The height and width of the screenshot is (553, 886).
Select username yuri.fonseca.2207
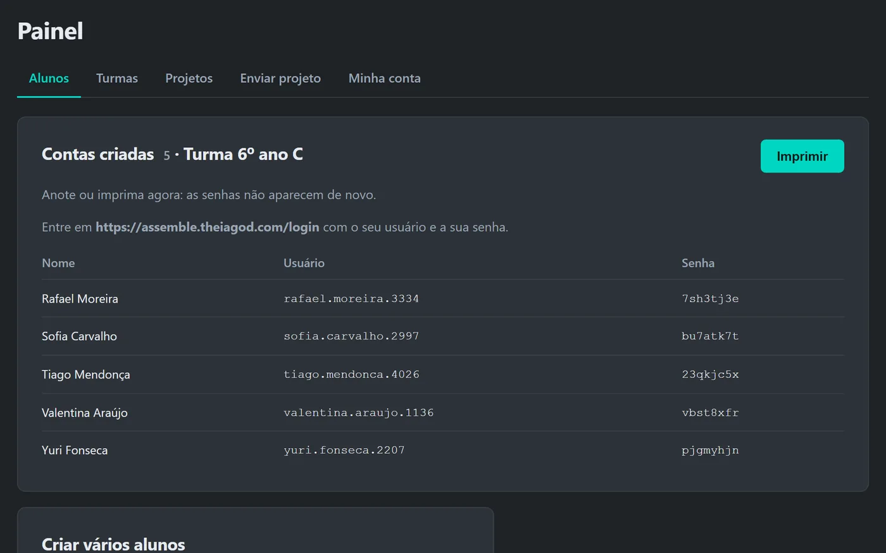344,451
